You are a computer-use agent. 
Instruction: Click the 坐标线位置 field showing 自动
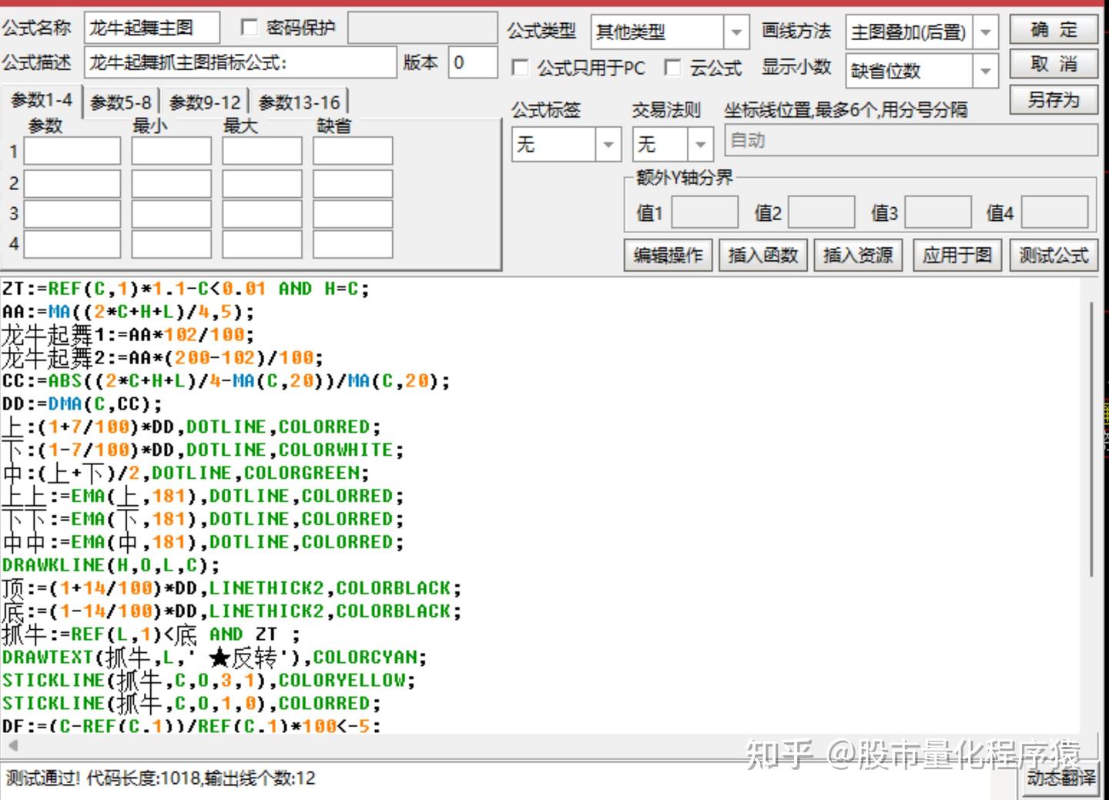point(911,141)
